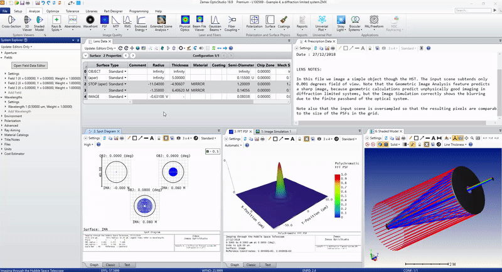502x272 pixels.
Task: Select the Classic tab under Spot Diagram
Action: click(x=110, y=265)
